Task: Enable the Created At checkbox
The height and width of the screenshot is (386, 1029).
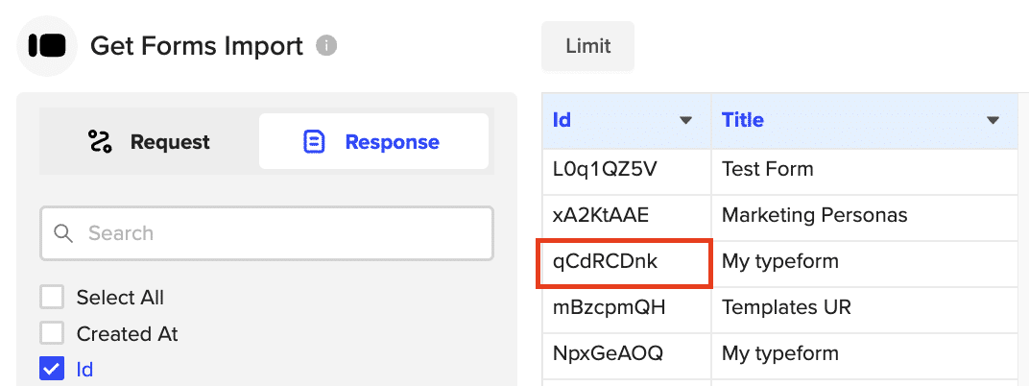Action: 52,334
